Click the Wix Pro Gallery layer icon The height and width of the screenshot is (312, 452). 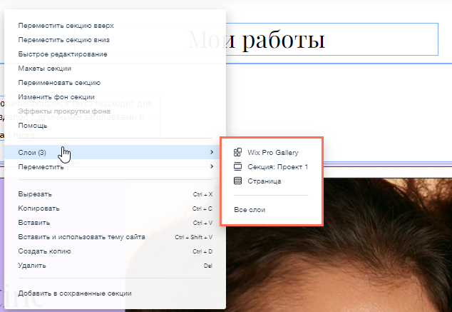[x=237, y=152]
